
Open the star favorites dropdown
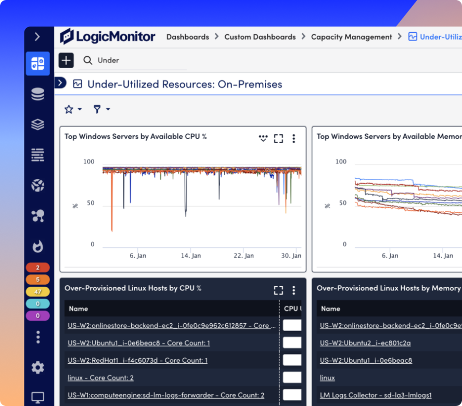point(73,109)
